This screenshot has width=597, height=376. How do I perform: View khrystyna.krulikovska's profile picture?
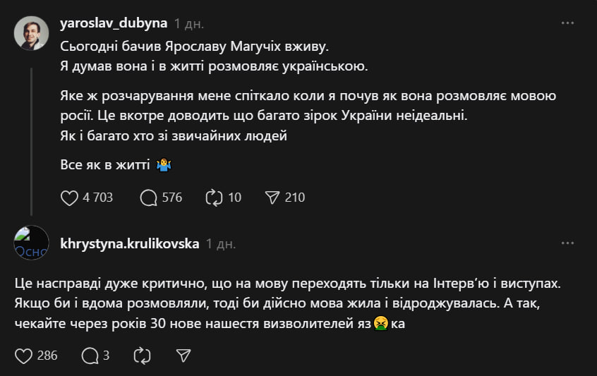32,243
